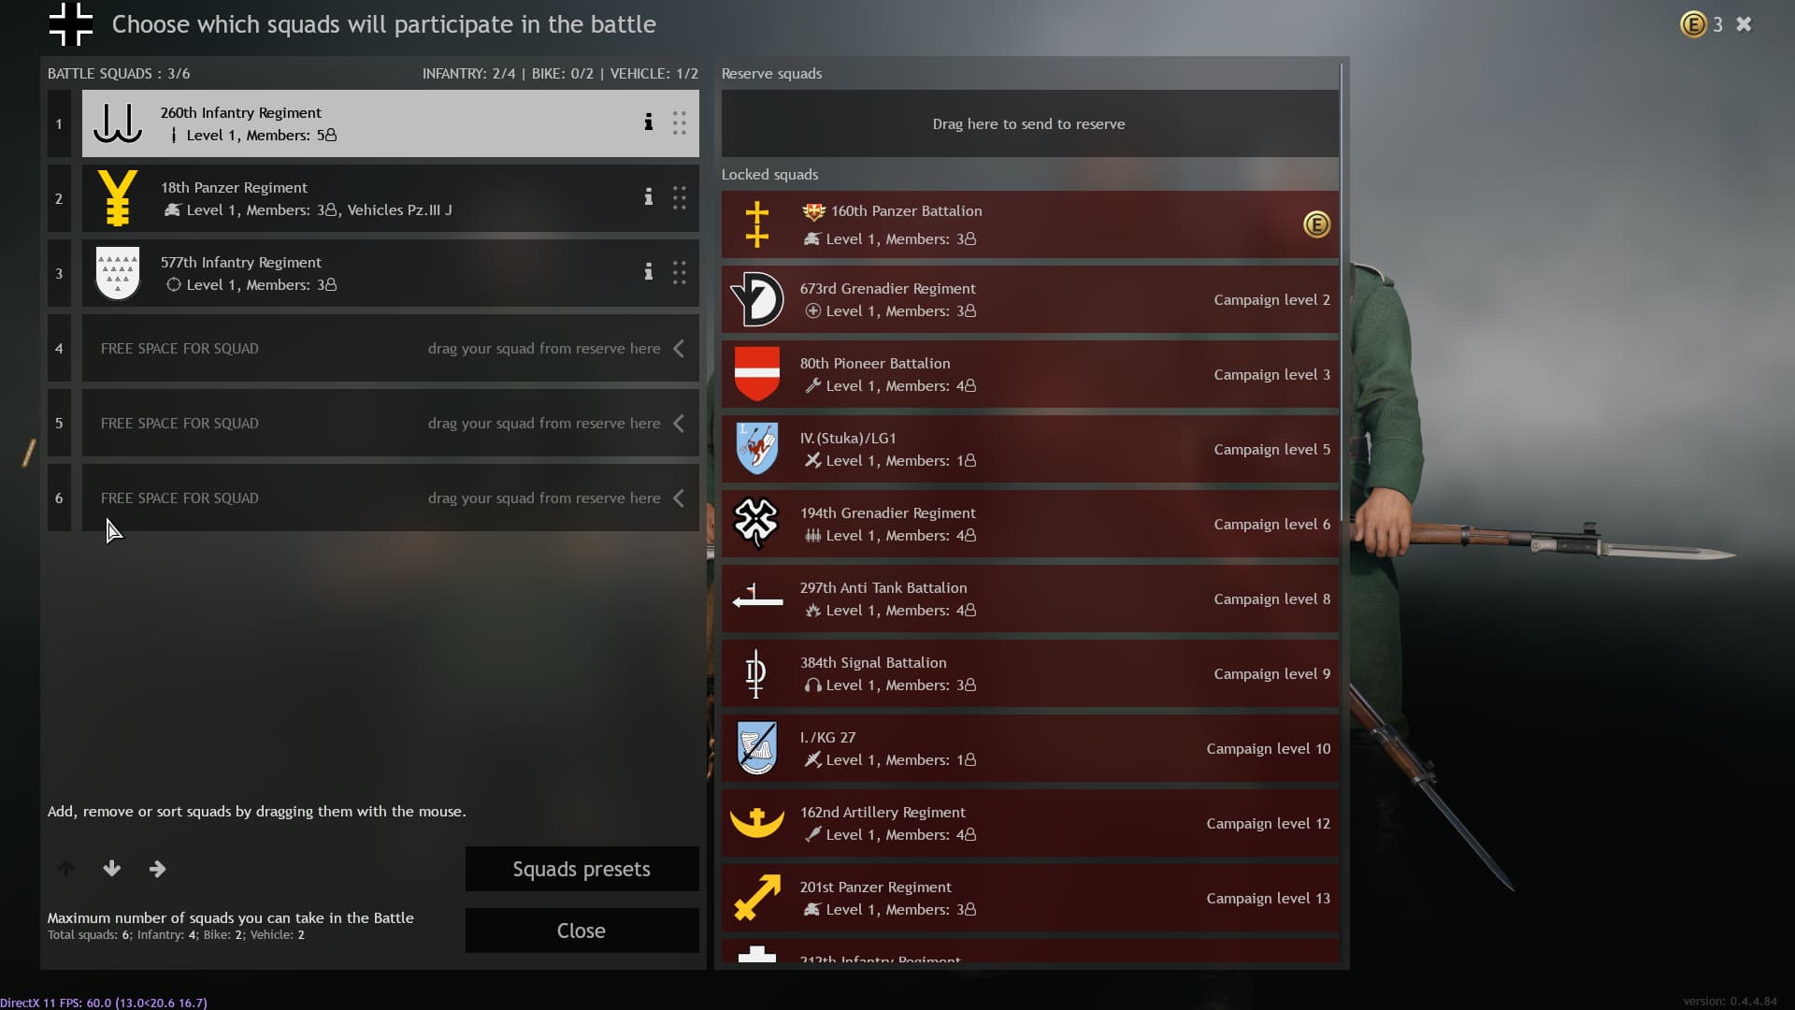
Task: Click drag handle of 18th Panzer Regiment
Action: (x=680, y=197)
